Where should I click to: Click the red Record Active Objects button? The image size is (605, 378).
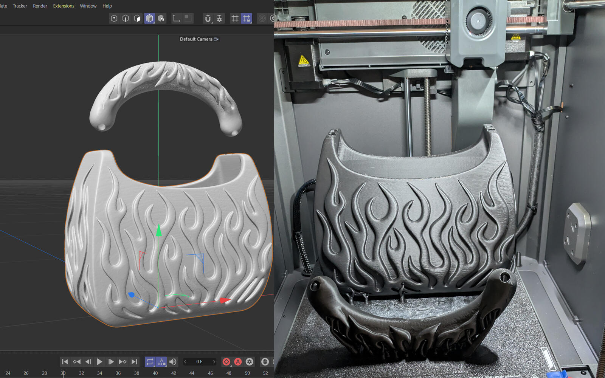[226, 362]
